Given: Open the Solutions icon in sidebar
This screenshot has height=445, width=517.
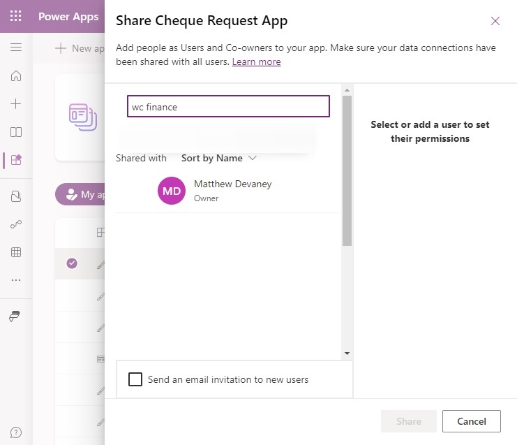Looking at the screenshot, I should pyautogui.click(x=16, y=196).
